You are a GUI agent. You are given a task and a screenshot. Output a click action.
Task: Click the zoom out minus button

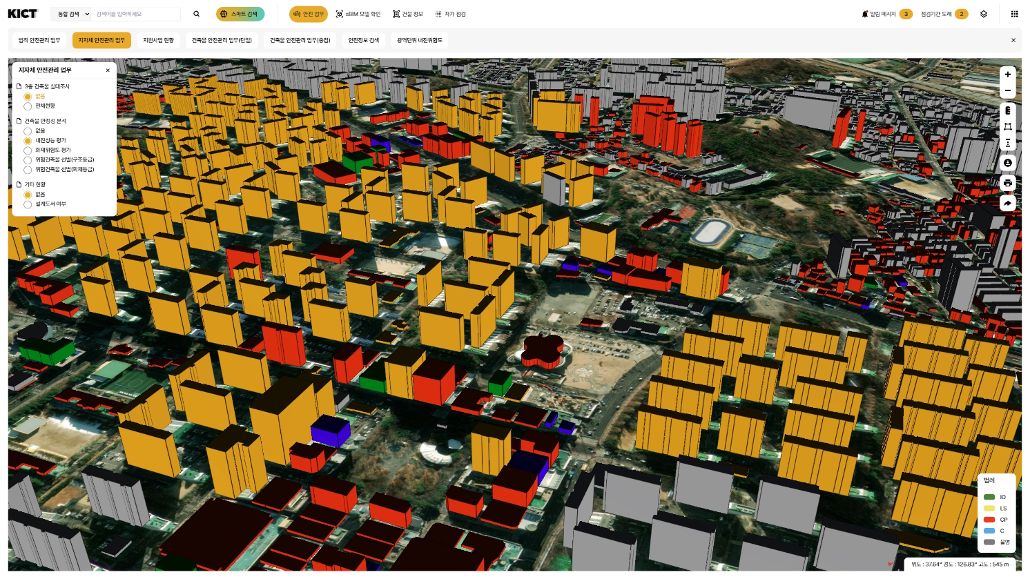[1008, 91]
